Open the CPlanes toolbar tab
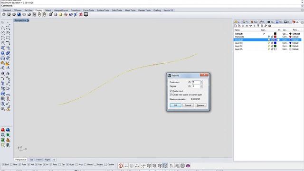Viewport: 304px width, 171px height. click(x=18, y=10)
